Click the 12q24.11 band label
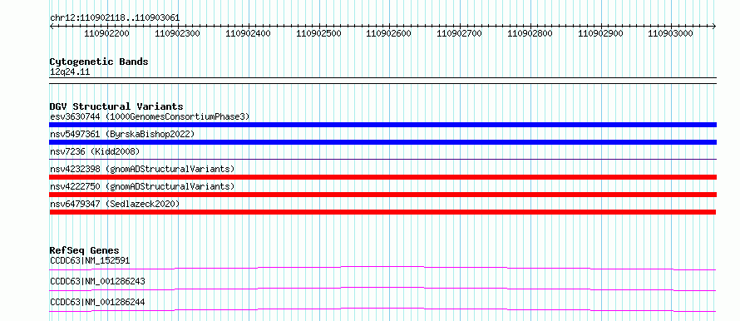The height and width of the screenshot is (321, 740). click(70, 72)
